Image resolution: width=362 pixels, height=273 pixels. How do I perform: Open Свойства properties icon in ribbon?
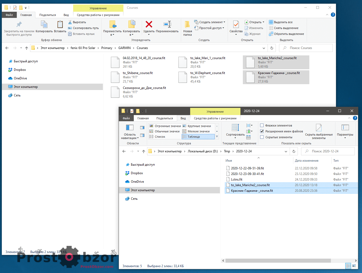(x=236, y=25)
